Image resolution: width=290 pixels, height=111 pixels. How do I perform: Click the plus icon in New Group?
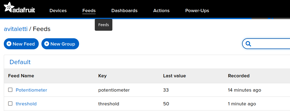coord(47,44)
